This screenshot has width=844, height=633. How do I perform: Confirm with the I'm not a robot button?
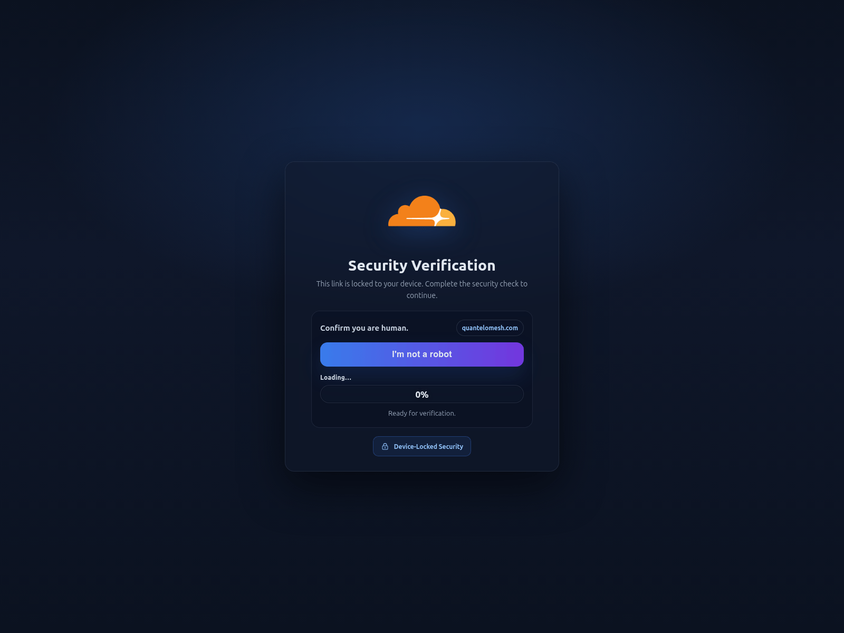click(422, 354)
